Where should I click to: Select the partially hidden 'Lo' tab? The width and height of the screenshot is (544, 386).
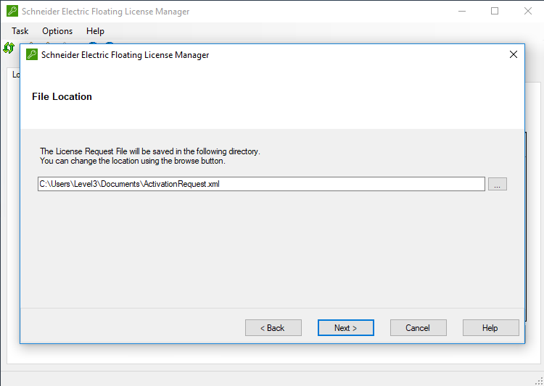coord(15,75)
